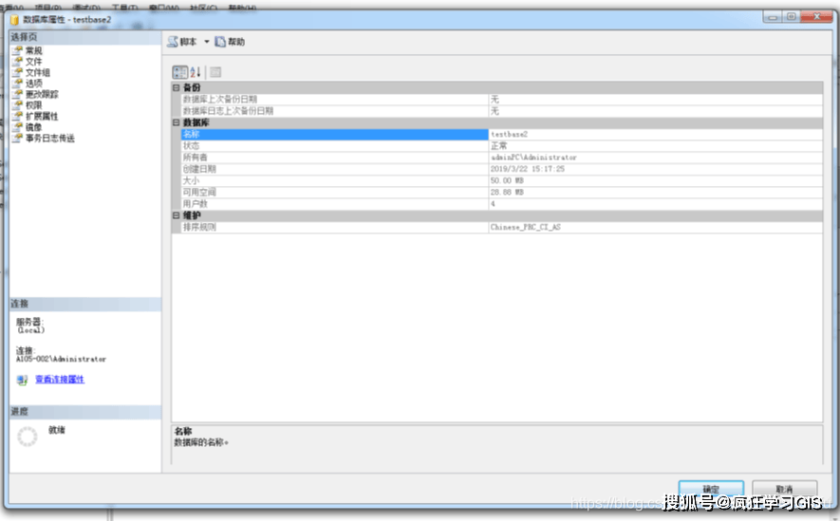Click the 权限 page icon
Viewport: 840px width, 521px height.
point(18,105)
